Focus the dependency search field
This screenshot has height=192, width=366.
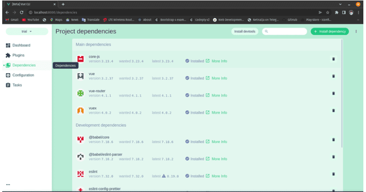[285, 32]
